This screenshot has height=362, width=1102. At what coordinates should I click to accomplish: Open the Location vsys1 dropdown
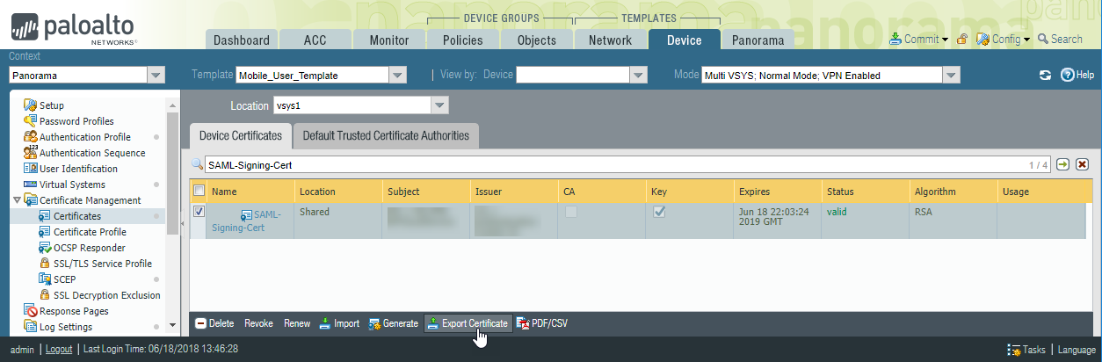point(440,105)
